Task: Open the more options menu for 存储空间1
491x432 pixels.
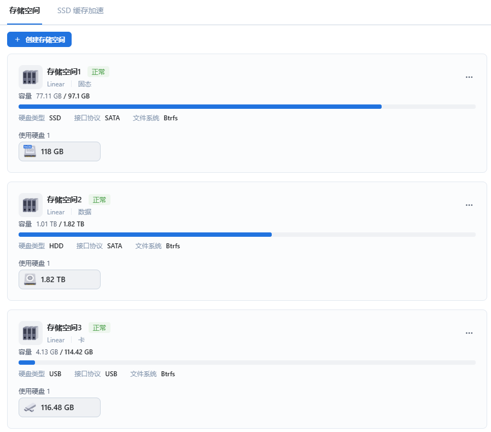Action: pos(469,77)
